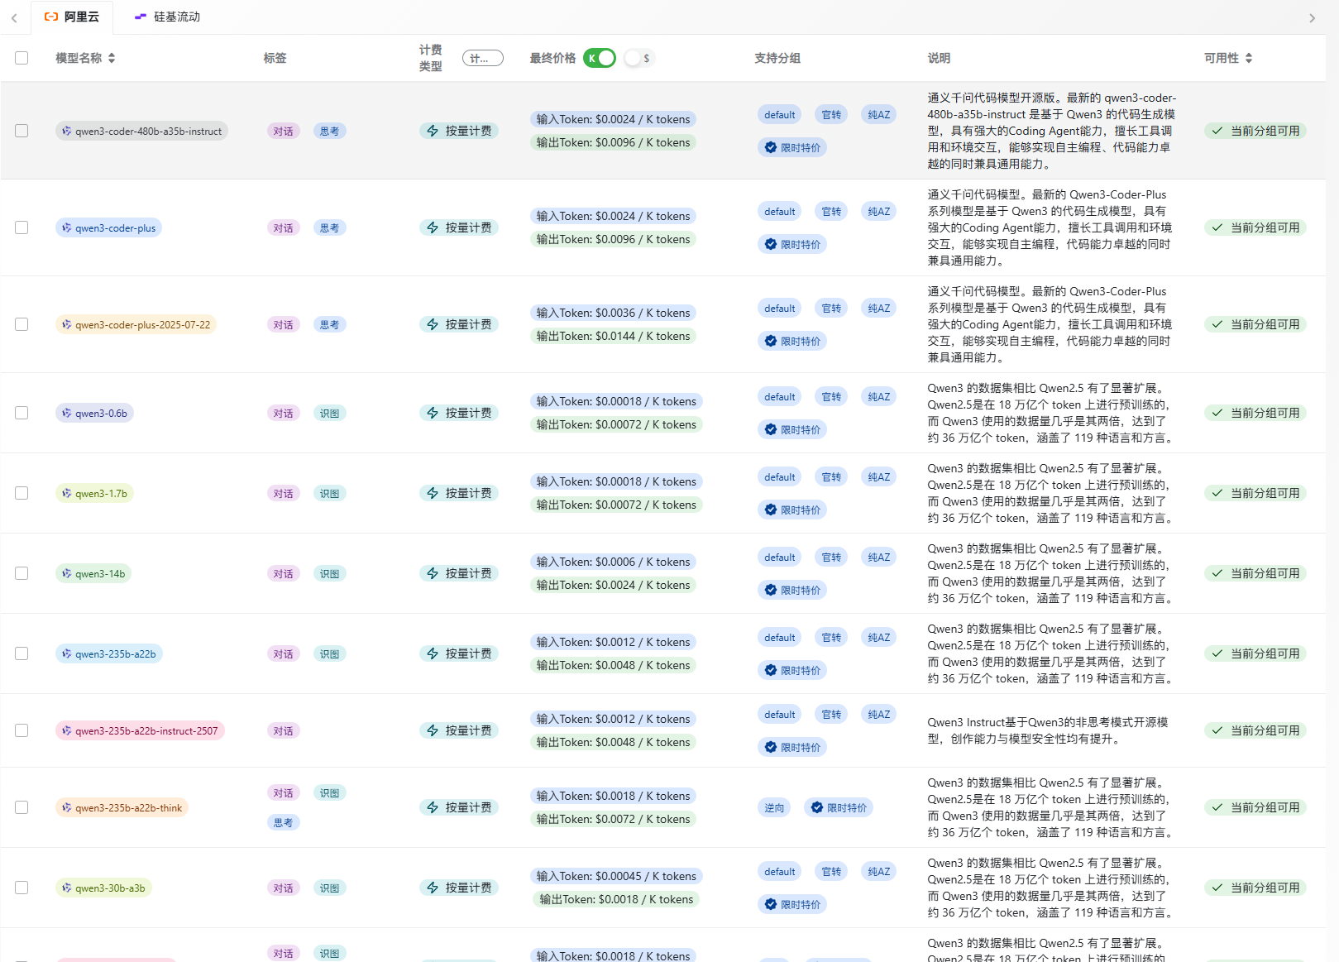Click 对话 tag in qwen3-235b-a22b-instruct-2507 row
Viewport: 1339px width, 962px height.
(x=284, y=730)
